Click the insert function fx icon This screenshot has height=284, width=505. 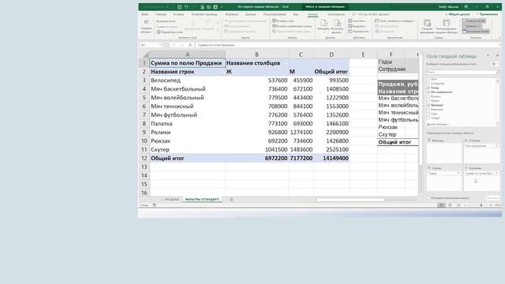point(190,45)
